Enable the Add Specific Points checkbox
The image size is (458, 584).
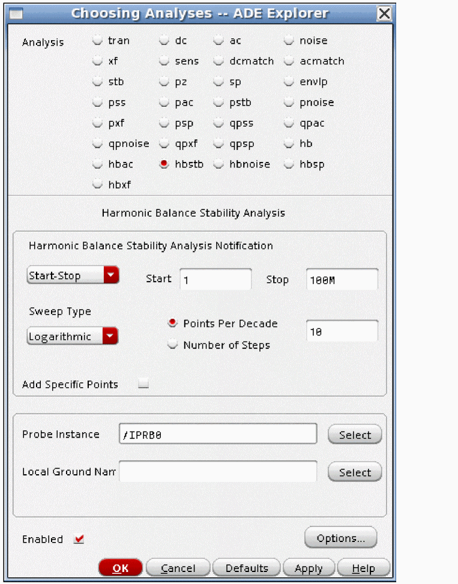[x=143, y=385]
